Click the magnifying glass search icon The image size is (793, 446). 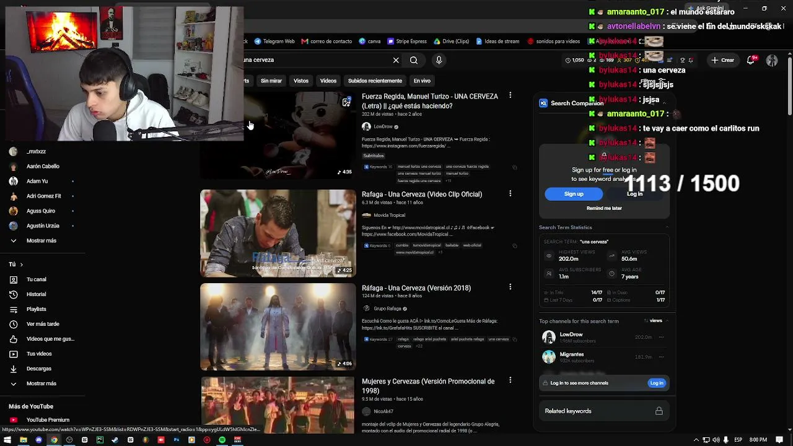tap(414, 60)
